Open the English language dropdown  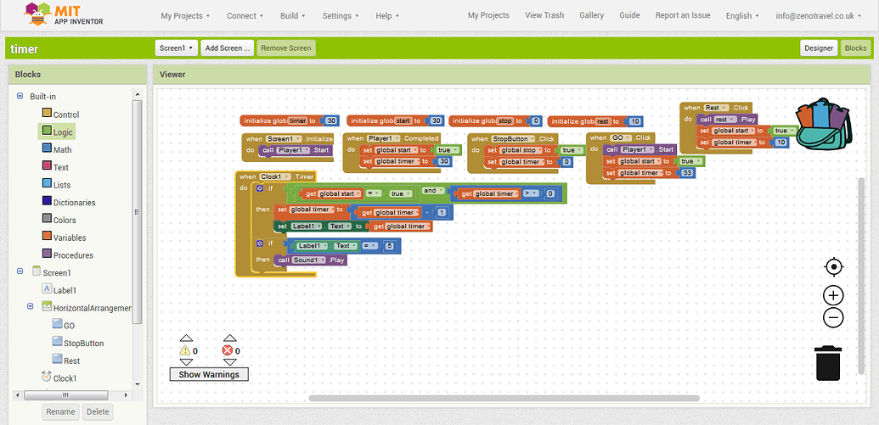[742, 15]
